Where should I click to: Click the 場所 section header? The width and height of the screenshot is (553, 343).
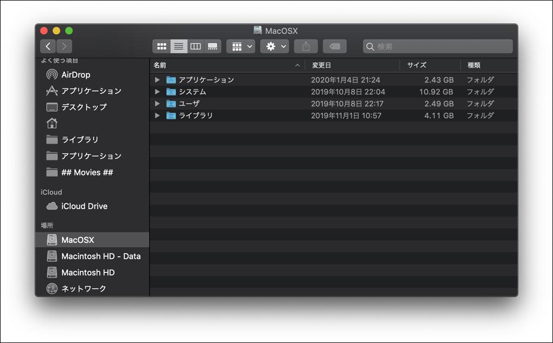click(x=47, y=225)
